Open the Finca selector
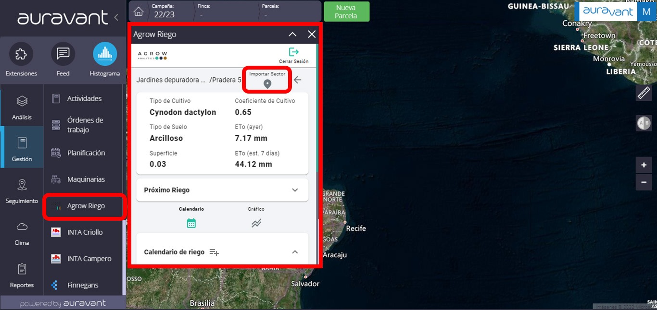The image size is (657, 310). pos(225,11)
